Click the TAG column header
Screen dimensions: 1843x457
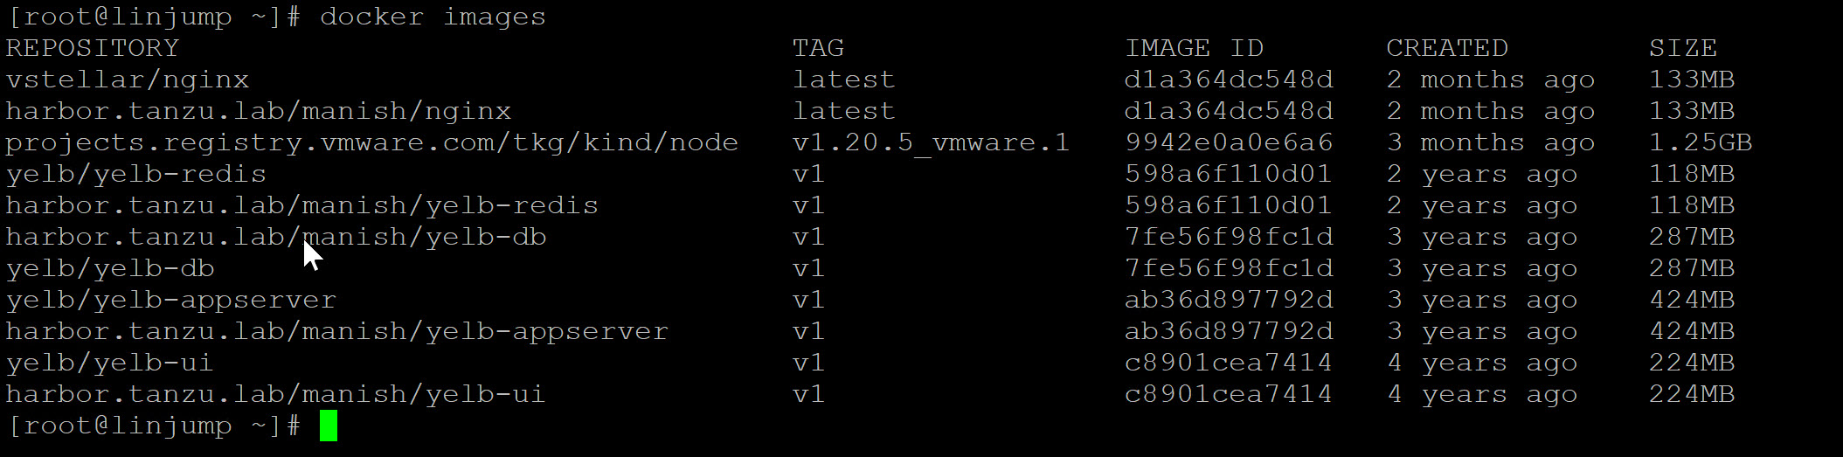click(818, 48)
